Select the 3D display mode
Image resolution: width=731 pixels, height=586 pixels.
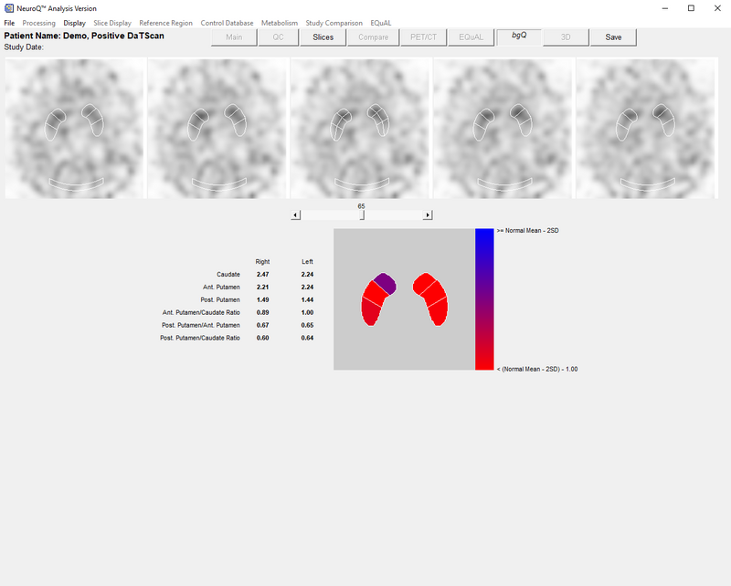click(x=566, y=37)
